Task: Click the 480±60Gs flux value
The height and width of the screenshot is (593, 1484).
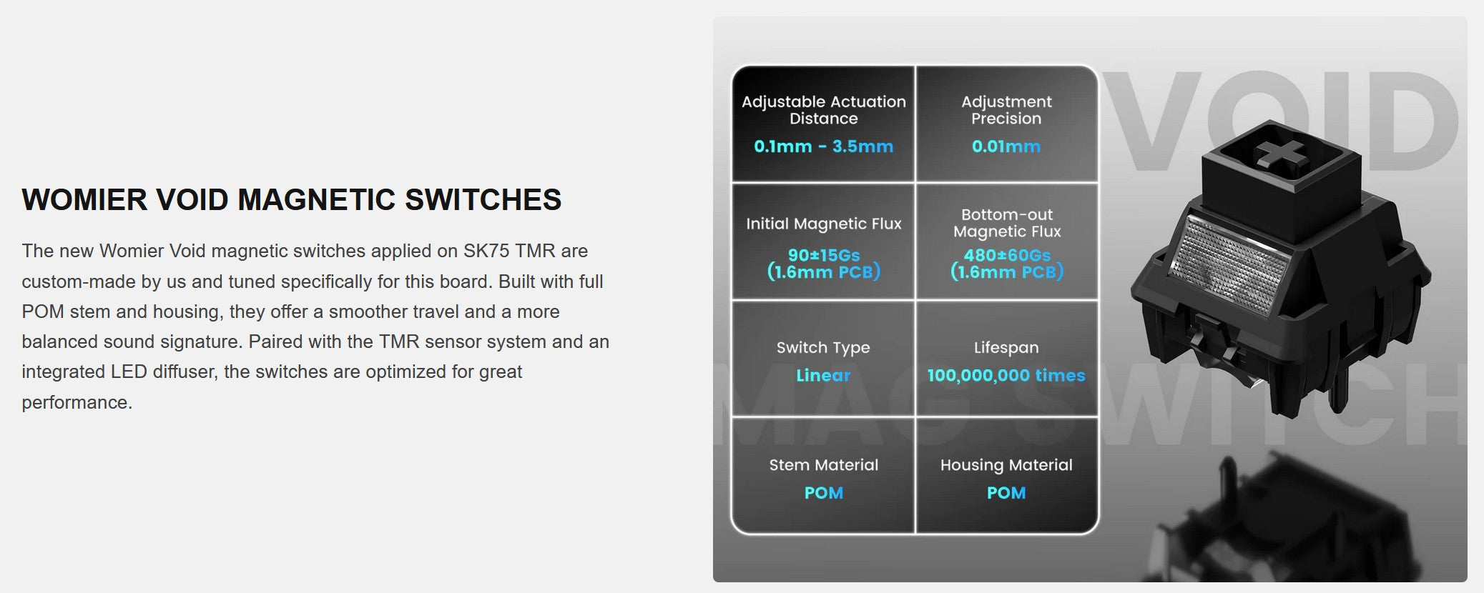Action: pos(1006,255)
